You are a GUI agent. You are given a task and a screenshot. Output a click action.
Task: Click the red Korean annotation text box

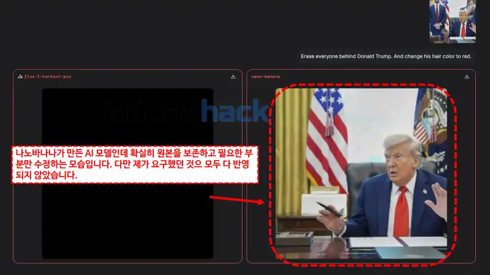point(135,164)
